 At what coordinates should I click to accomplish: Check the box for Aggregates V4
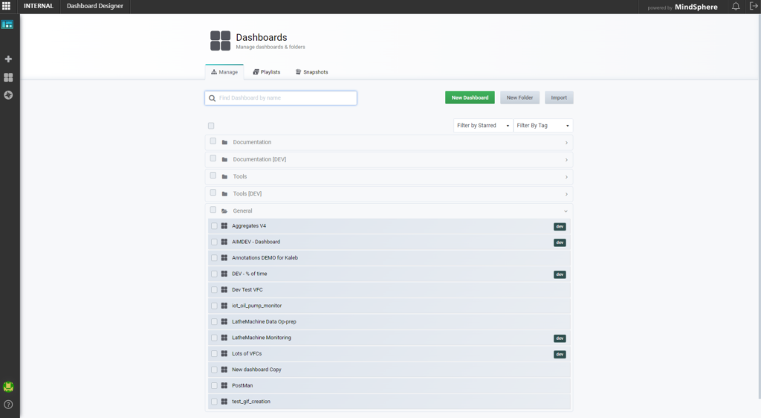[214, 226]
